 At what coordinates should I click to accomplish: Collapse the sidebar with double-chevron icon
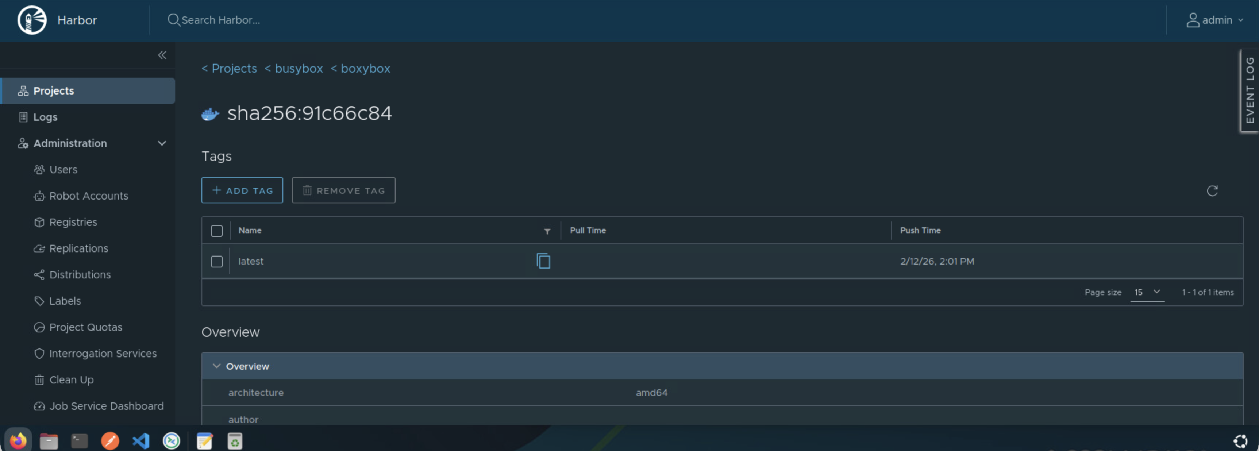click(162, 55)
